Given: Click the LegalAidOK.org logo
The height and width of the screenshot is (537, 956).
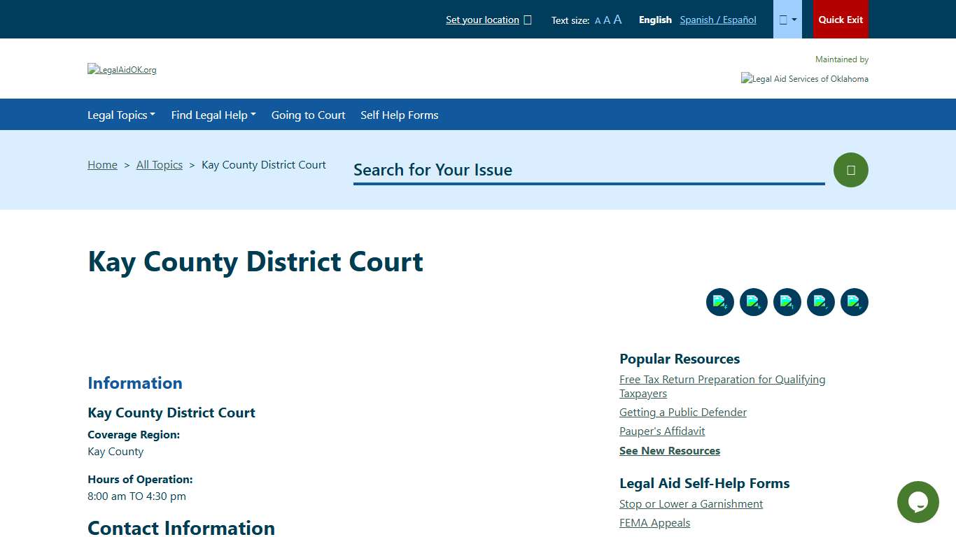Looking at the screenshot, I should [x=122, y=69].
